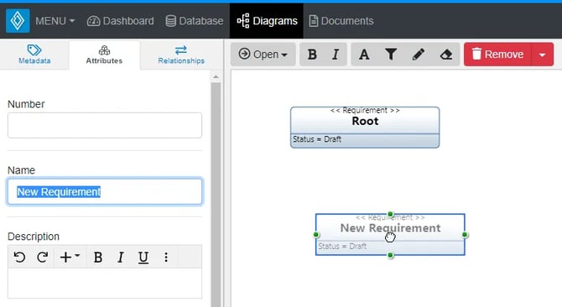Click inside the Description text area

(105, 283)
